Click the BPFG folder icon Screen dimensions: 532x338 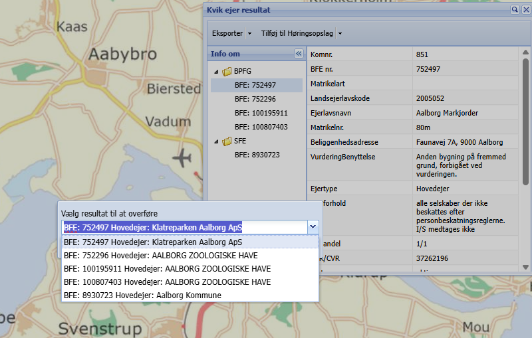click(x=227, y=71)
